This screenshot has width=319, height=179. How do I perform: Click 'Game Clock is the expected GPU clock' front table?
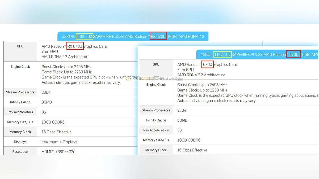(248, 95)
